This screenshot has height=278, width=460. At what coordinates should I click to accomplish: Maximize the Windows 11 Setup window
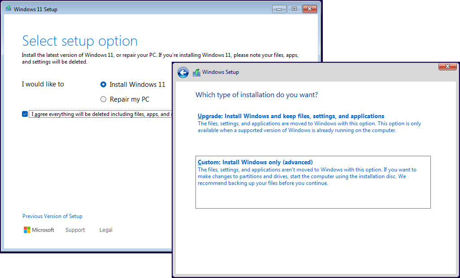click(x=294, y=9)
